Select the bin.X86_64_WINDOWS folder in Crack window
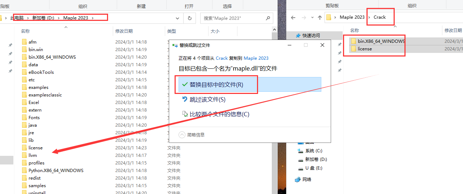Viewport: 463px width, 194px height. 381,41
